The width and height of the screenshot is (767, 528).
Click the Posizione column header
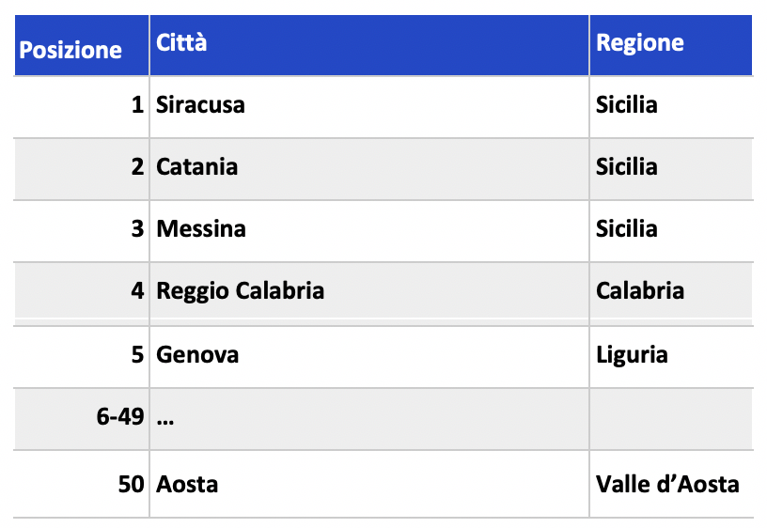(71, 50)
